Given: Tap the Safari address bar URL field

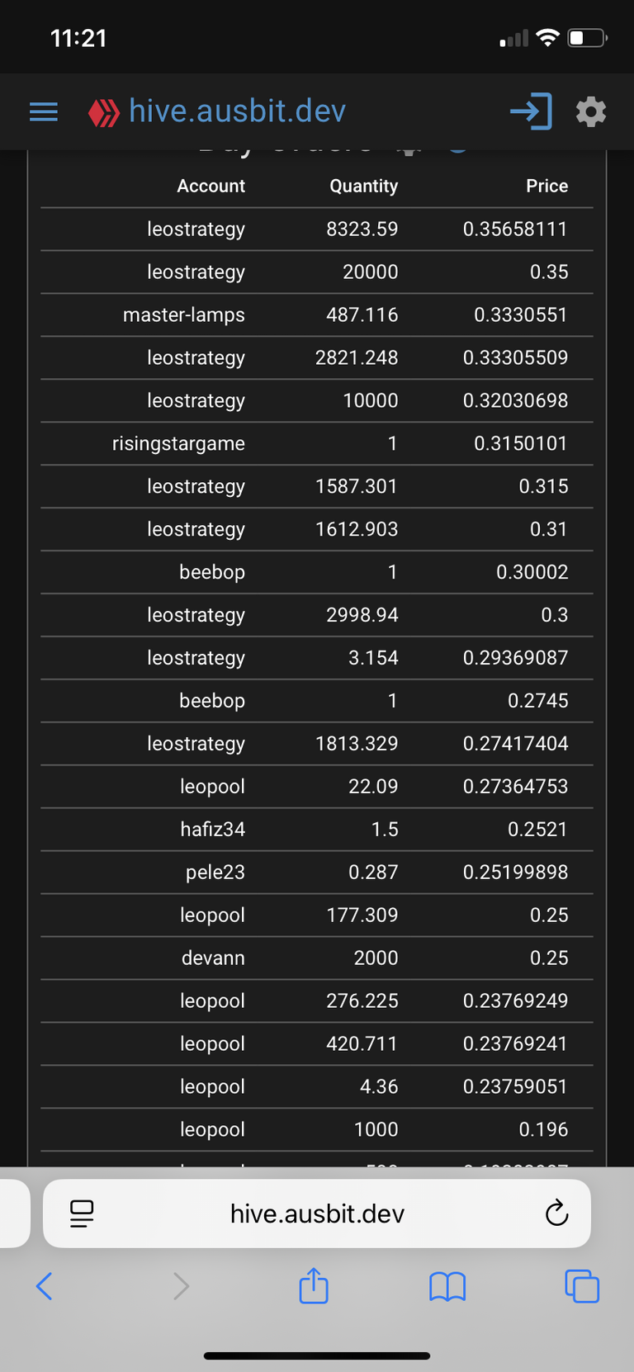Looking at the screenshot, I should 317,1214.
